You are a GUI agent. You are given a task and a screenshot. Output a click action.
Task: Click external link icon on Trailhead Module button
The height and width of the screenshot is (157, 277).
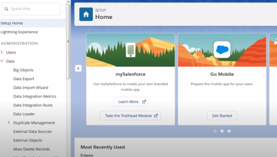pos(156,116)
